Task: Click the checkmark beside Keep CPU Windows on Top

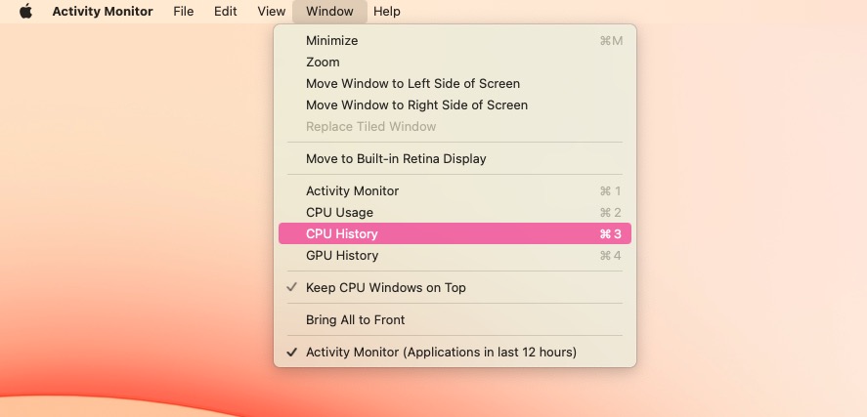Action: [291, 288]
